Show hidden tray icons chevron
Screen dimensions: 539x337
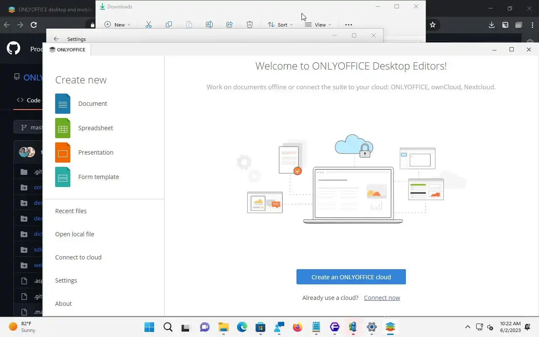tap(467, 327)
